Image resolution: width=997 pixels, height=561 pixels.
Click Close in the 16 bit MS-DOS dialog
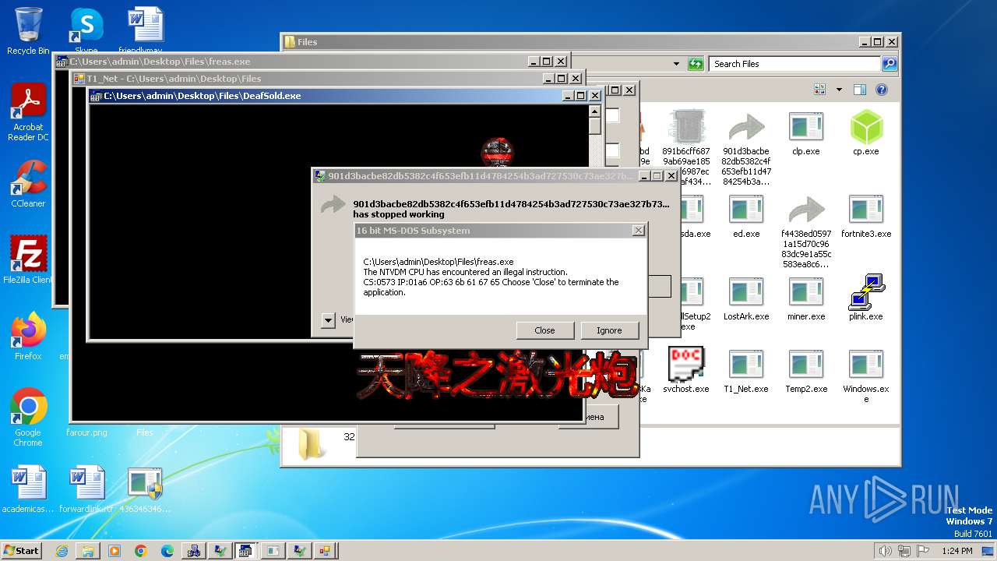(545, 330)
